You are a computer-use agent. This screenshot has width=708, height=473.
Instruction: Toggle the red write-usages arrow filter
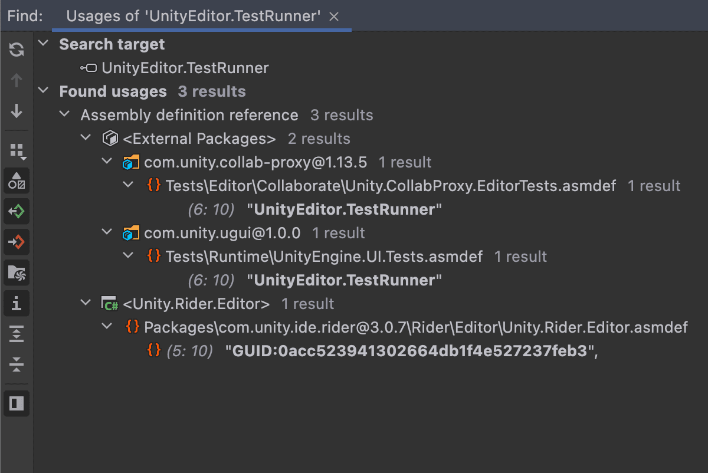(x=17, y=242)
